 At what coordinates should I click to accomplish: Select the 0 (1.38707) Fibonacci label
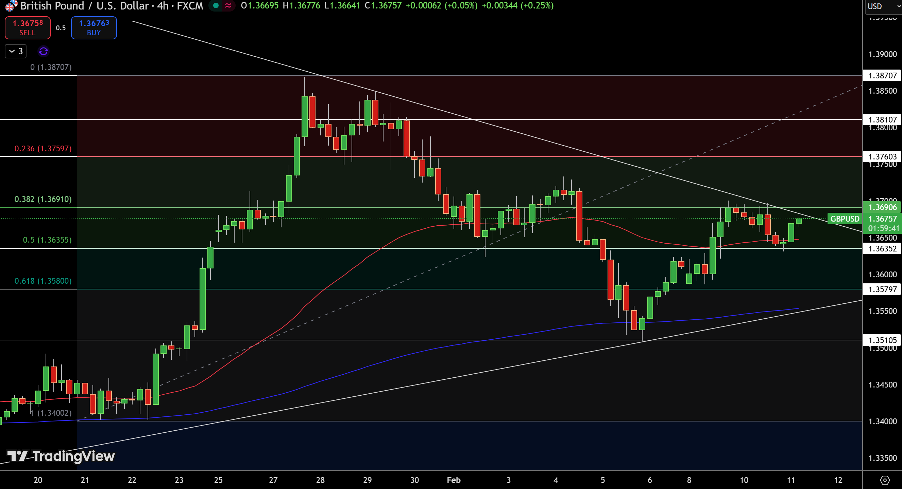pos(51,67)
